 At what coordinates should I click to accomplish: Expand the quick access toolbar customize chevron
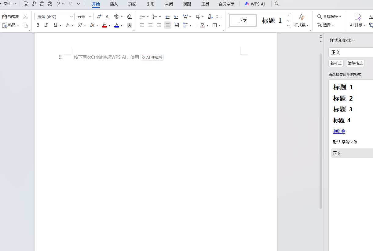click(79, 4)
